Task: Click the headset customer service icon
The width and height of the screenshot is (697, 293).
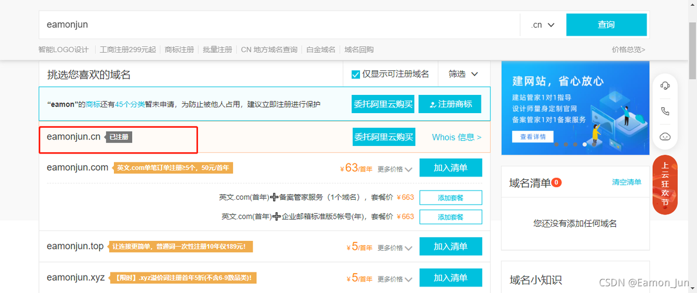Action: [665, 86]
